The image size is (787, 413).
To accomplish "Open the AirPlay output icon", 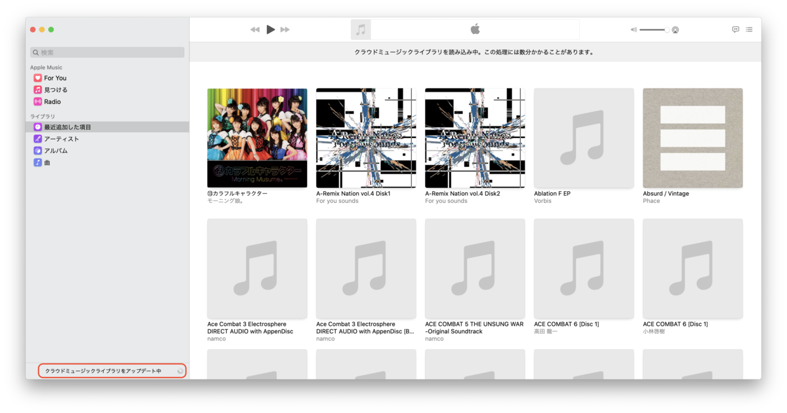I will 675,29.
